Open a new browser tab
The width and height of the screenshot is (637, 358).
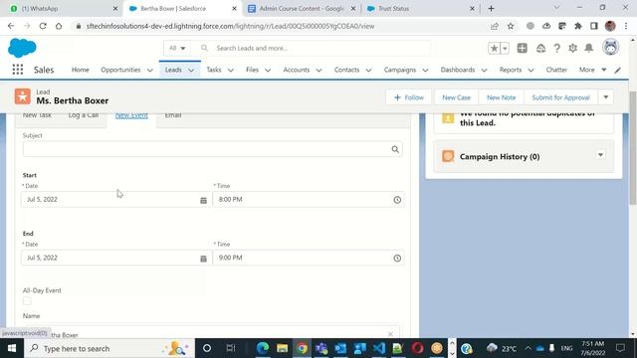491,9
